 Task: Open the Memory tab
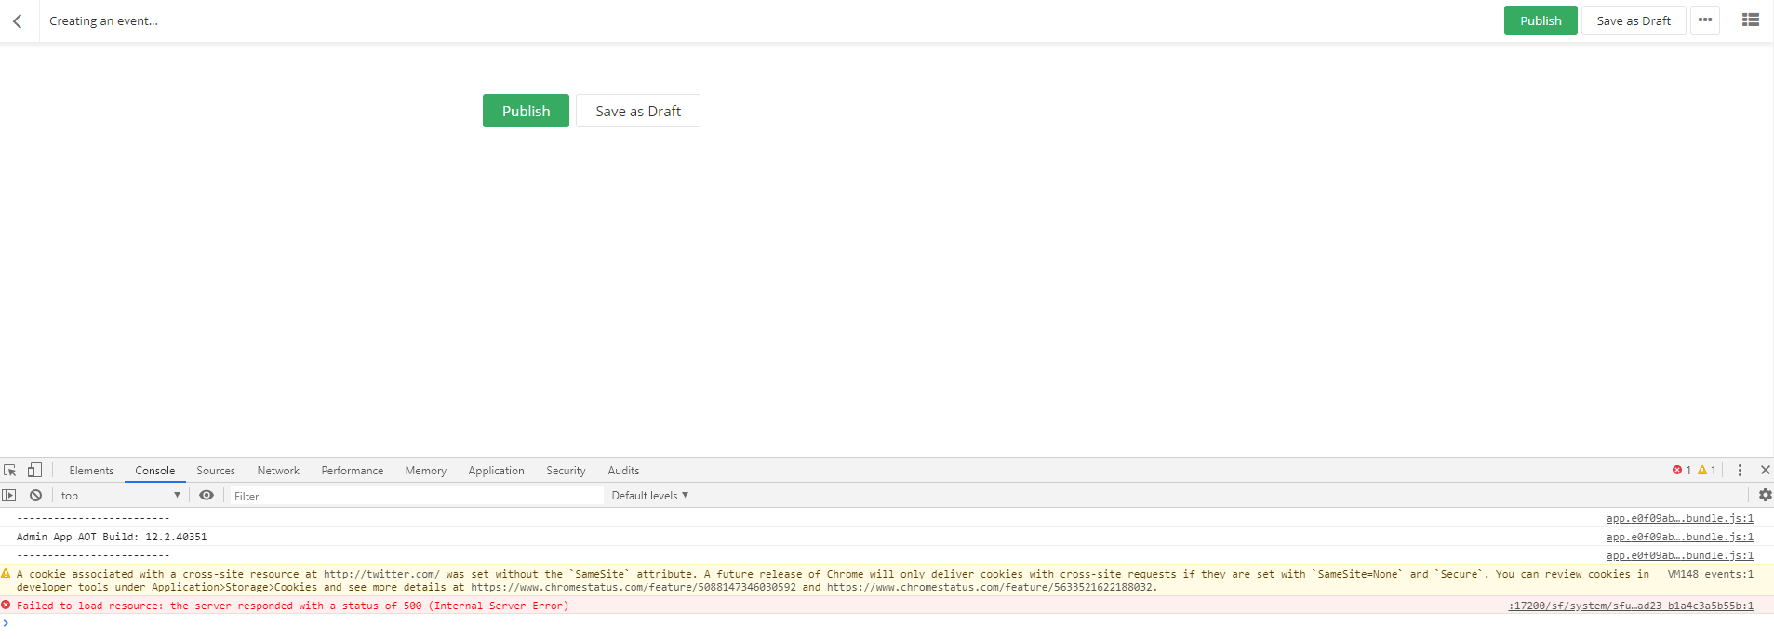(426, 471)
